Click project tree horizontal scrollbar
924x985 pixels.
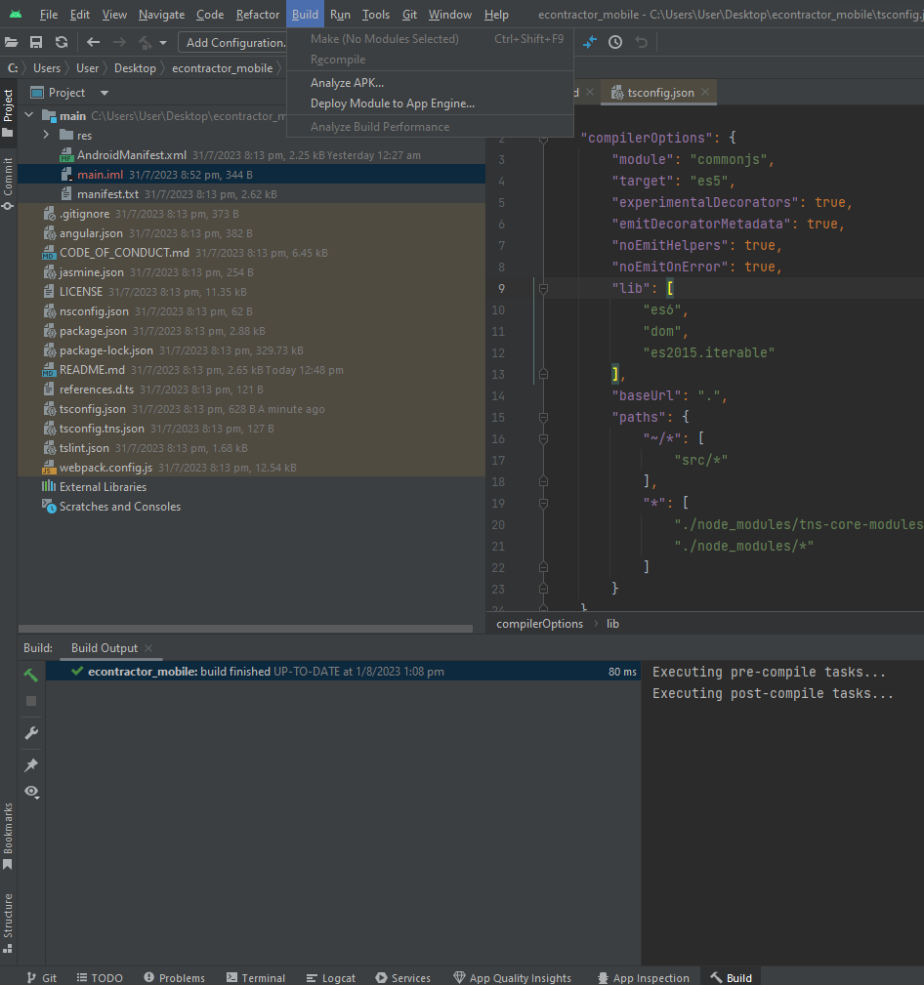click(x=246, y=628)
